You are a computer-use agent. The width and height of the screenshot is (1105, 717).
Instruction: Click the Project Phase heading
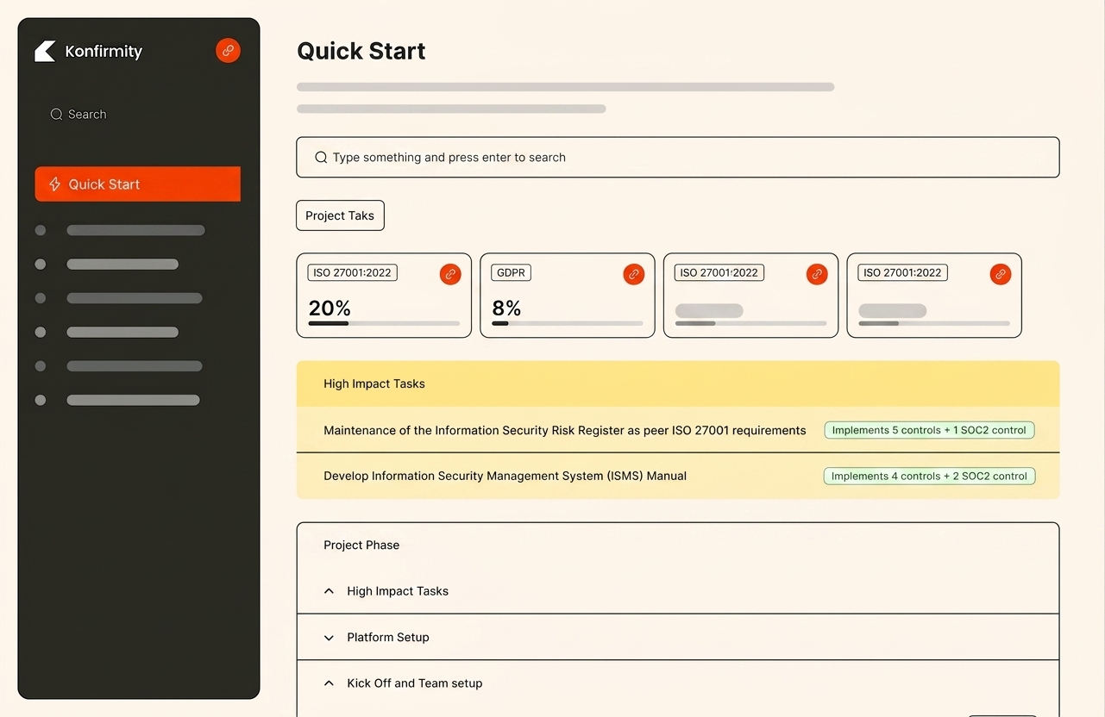point(361,545)
